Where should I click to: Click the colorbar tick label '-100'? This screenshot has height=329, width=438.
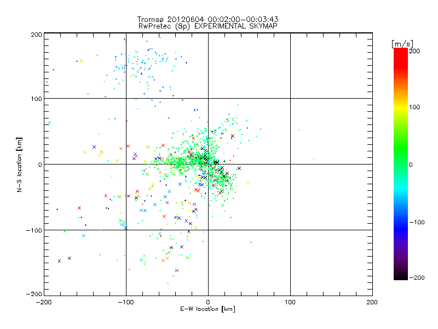tap(417, 223)
